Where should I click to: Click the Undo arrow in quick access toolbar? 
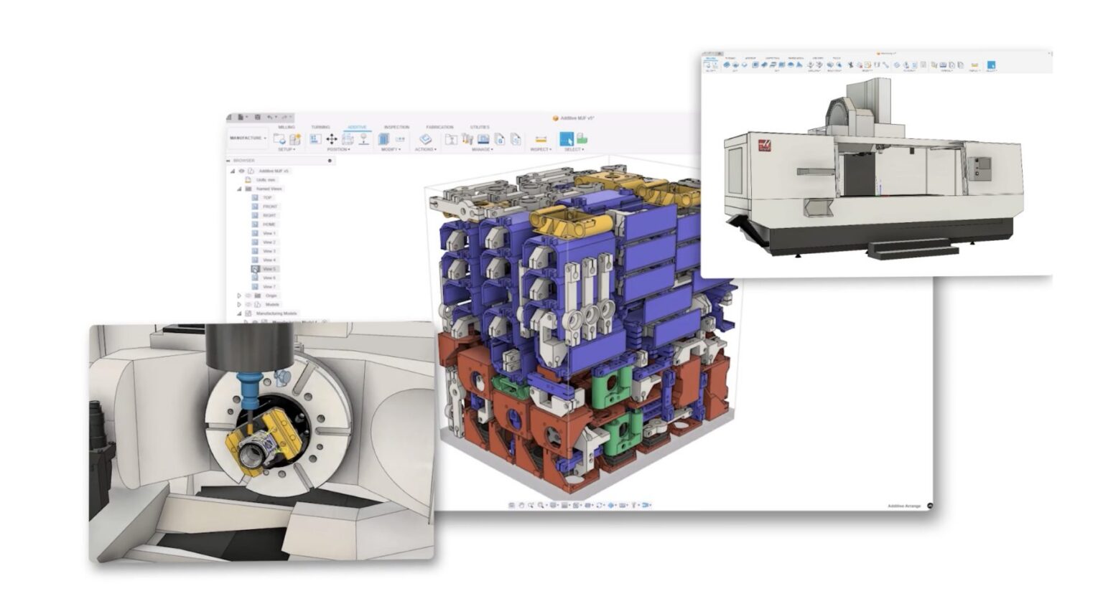270,117
